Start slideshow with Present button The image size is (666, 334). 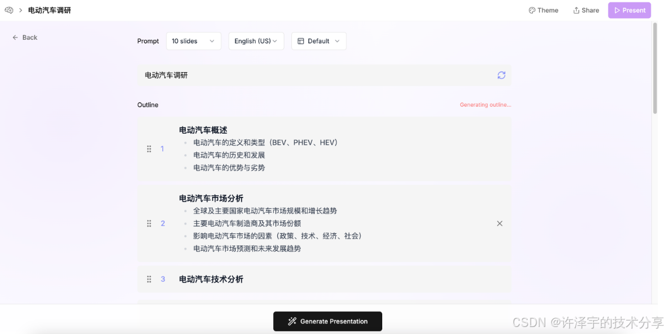[x=629, y=10]
